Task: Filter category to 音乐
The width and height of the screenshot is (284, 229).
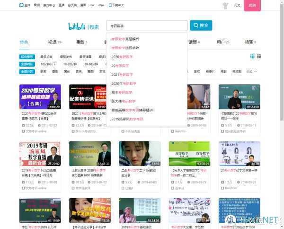Action: (x=79, y=72)
